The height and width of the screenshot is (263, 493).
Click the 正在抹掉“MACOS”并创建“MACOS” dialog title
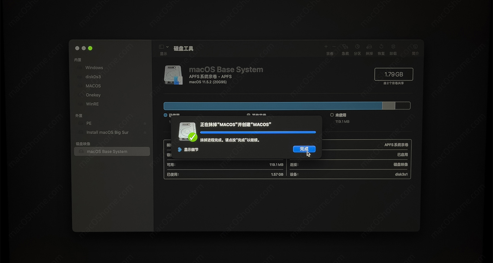coord(236,125)
